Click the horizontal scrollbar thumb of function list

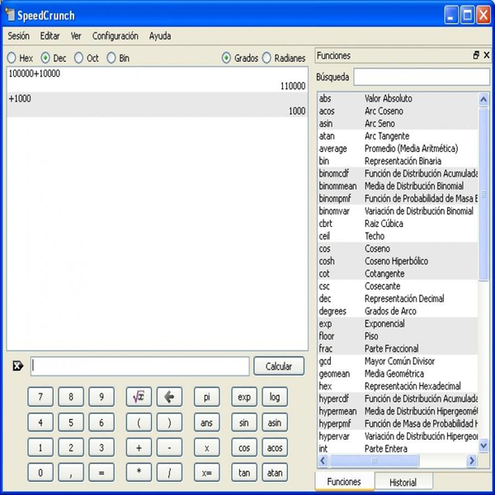pyautogui.click(x=374, y=461)
